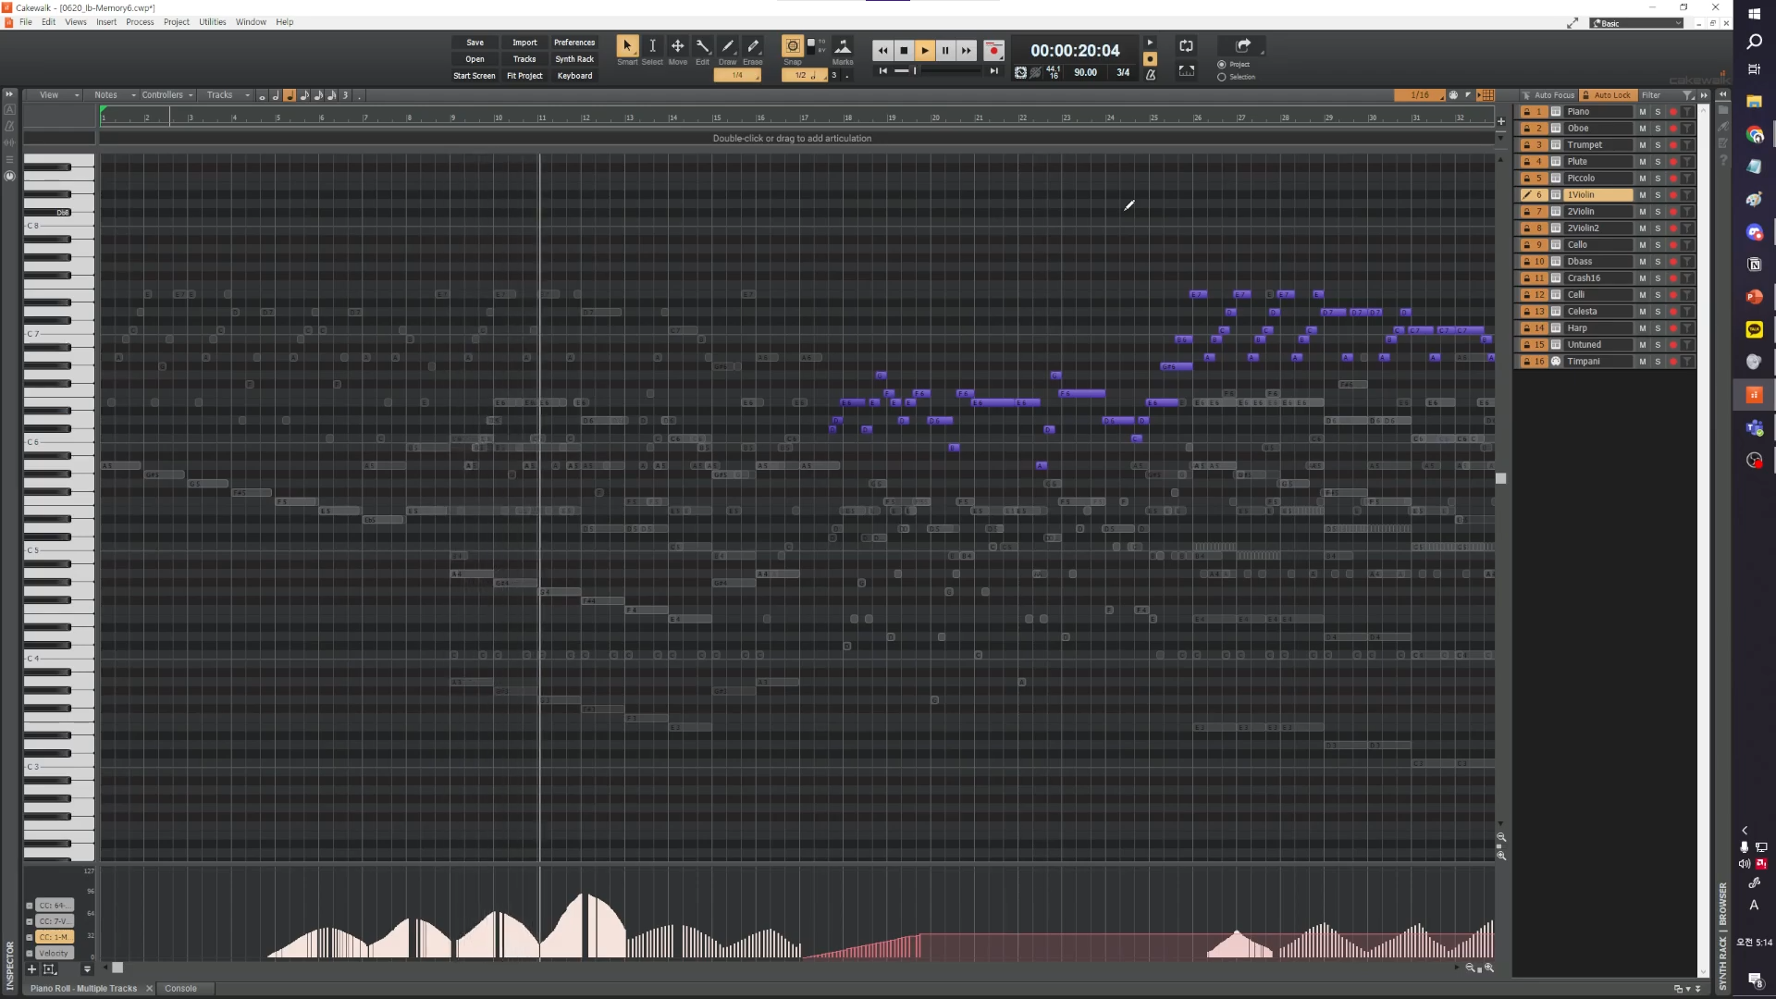The width and height of the screenshot is (1776, 999).
Task: Mute the Trumpet track
Action: point(1643,145)
